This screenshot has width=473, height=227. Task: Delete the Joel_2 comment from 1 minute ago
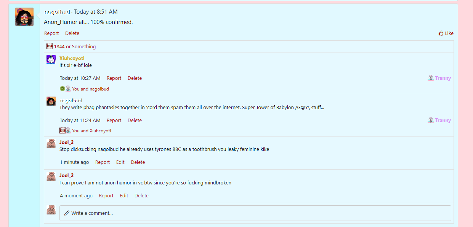point(138,162)
